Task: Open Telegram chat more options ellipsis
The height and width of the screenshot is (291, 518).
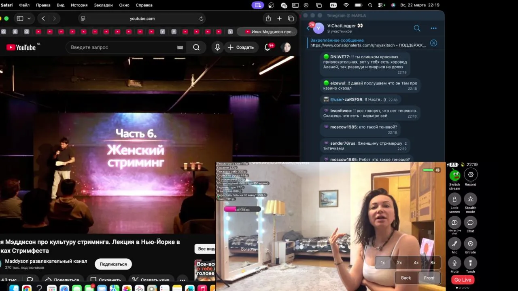Action: (433, 28)
